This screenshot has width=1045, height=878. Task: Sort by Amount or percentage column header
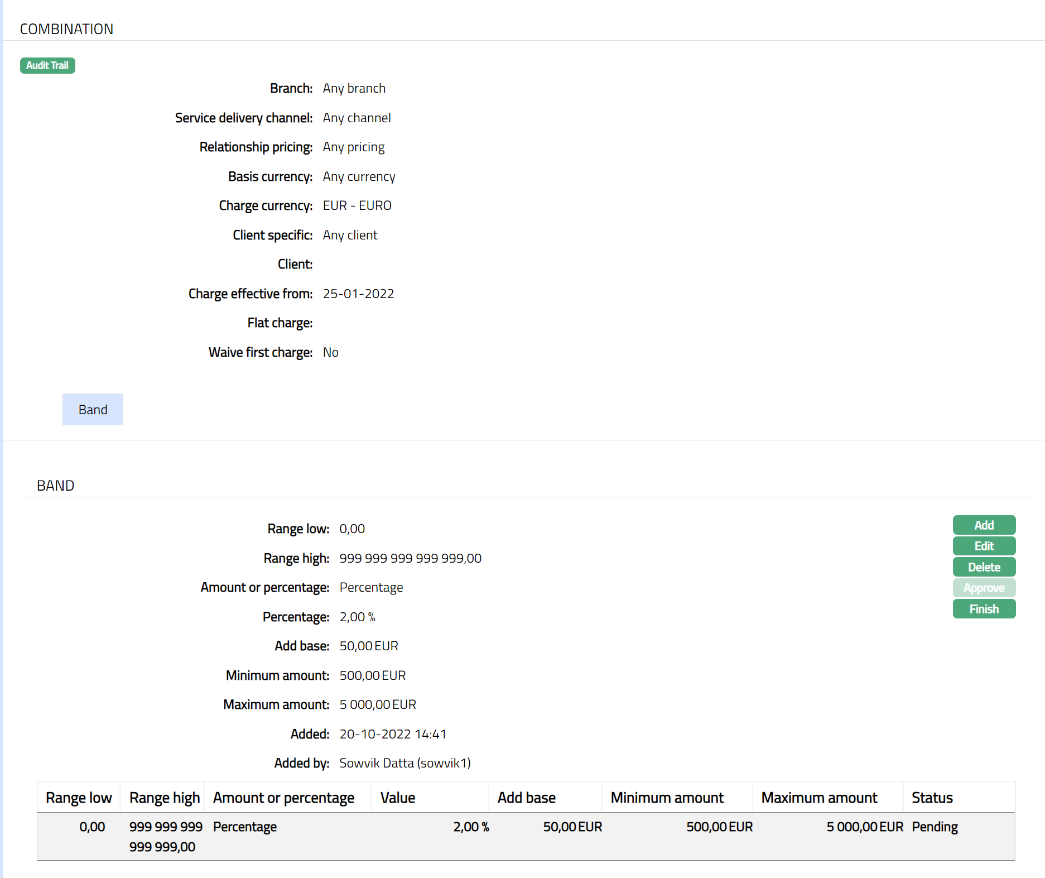[283, 798]
